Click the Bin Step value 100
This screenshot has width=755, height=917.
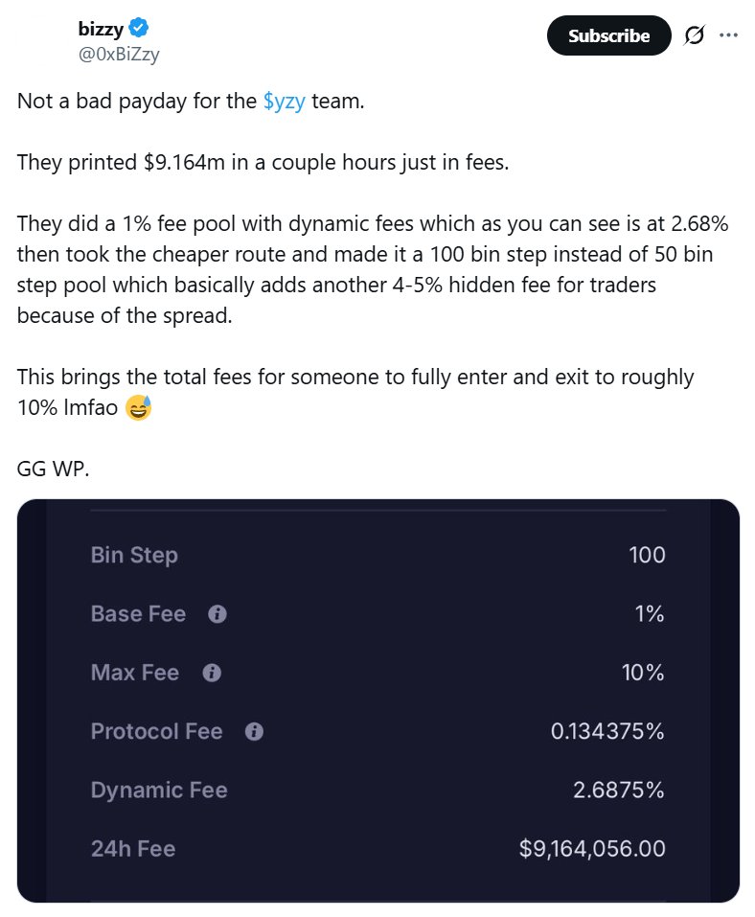(647, 555)
